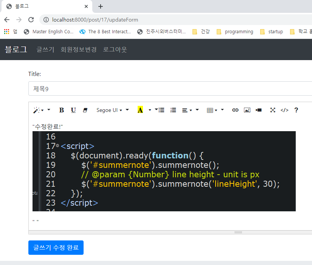The image size is (312, 265).
Task: Toggle bold formatting
Action: (x=62, y=110)
